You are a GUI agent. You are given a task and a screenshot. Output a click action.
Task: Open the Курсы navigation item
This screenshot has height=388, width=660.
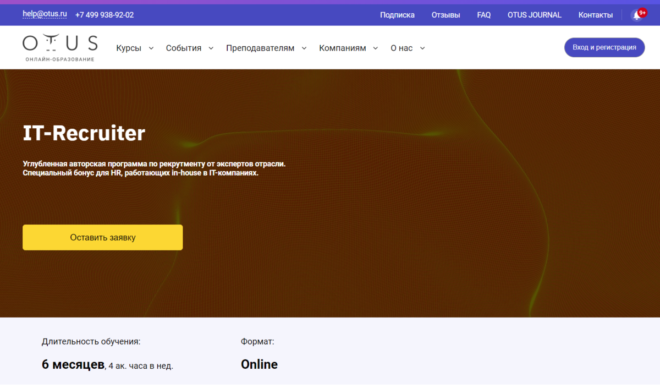click(129, 48)
